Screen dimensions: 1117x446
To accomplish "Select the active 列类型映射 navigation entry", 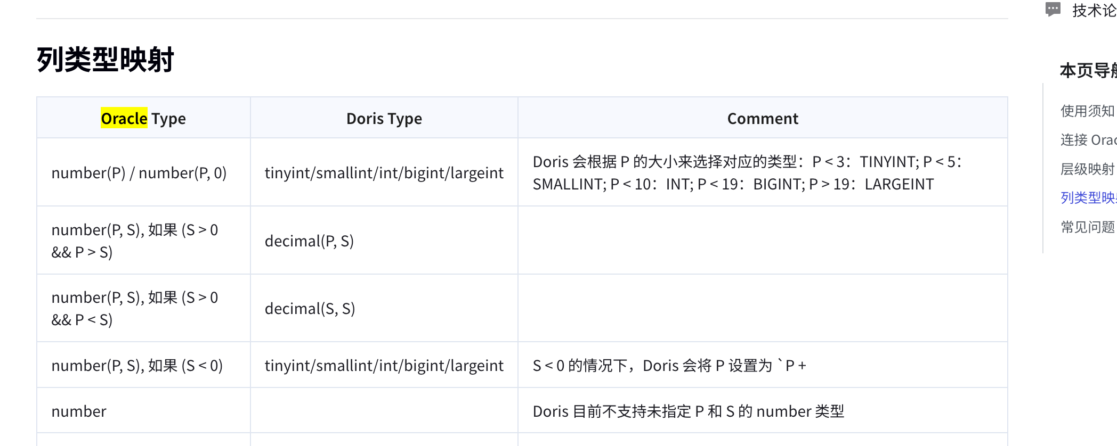I will [x=1088, y=198].
